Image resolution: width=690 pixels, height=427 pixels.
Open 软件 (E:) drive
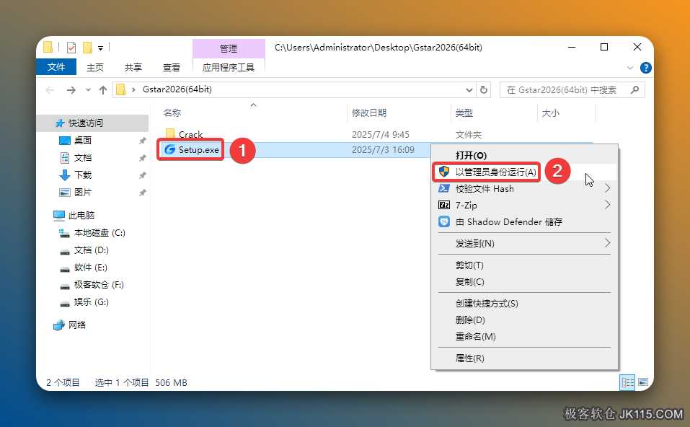coord(91,267)
